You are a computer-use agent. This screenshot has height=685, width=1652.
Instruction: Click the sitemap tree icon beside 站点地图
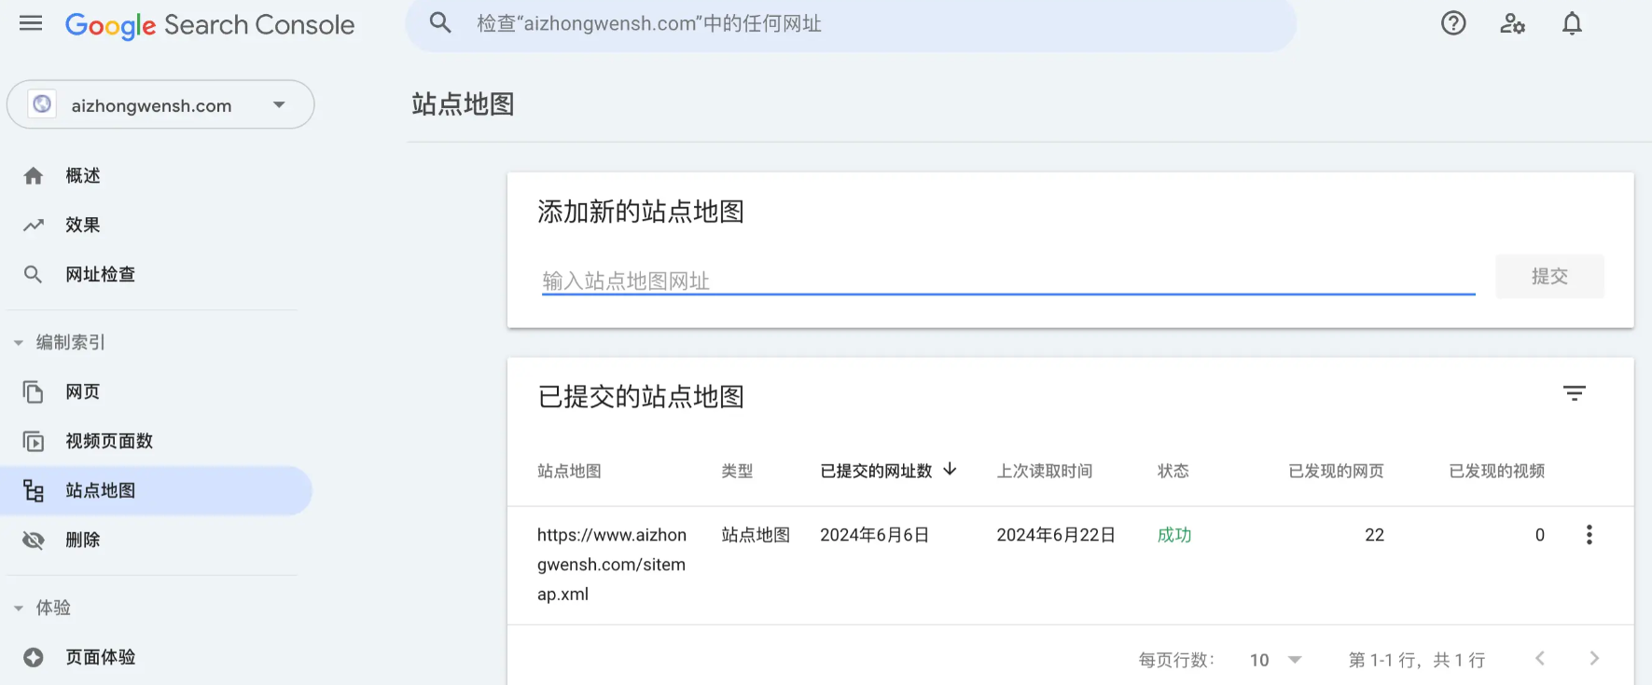pyautogui.click(x=34, y=490)
